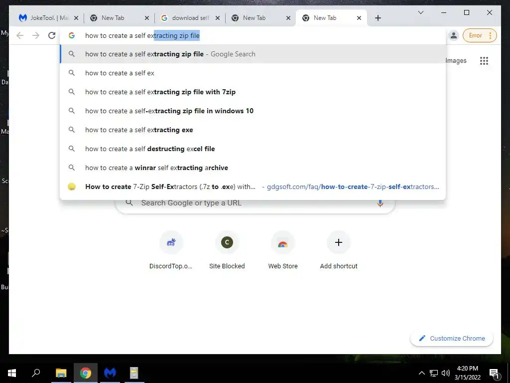
Task: Go back with the back arrow
Action: click(x=20, y=35)
